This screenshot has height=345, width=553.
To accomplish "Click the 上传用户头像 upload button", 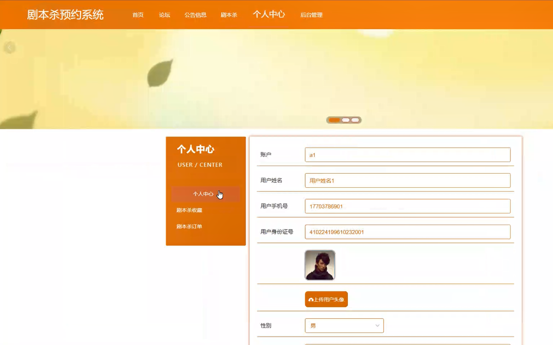I will (x=326, y=299).
